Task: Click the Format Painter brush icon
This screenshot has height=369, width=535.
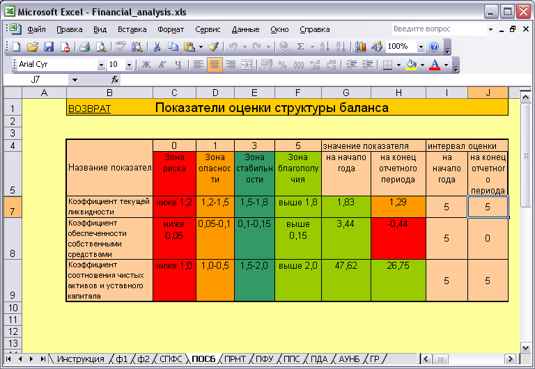Action: coord(214,47)
